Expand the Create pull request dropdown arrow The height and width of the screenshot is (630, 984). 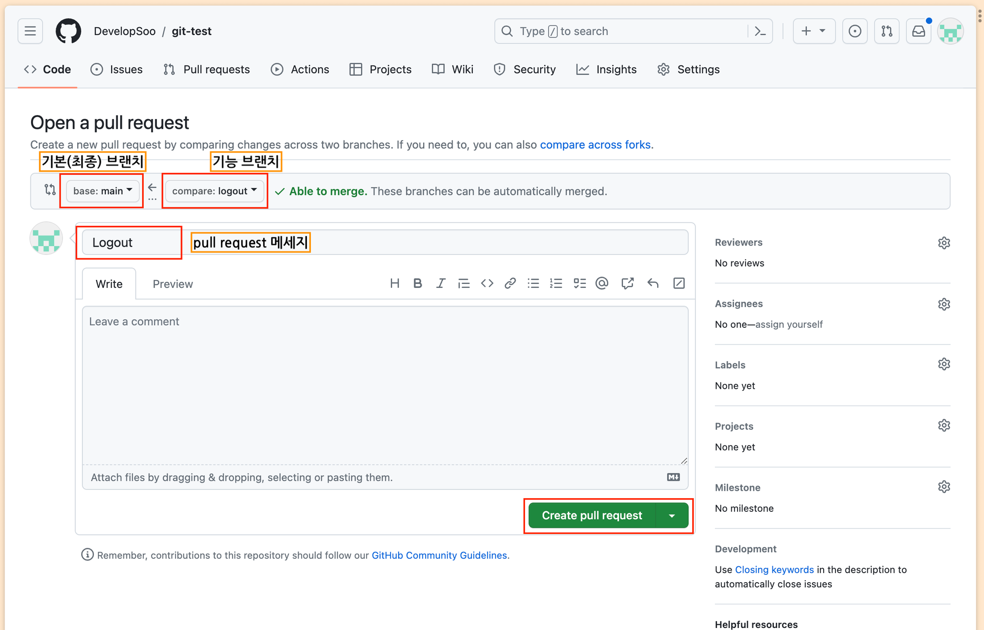[x=672, y=515]
